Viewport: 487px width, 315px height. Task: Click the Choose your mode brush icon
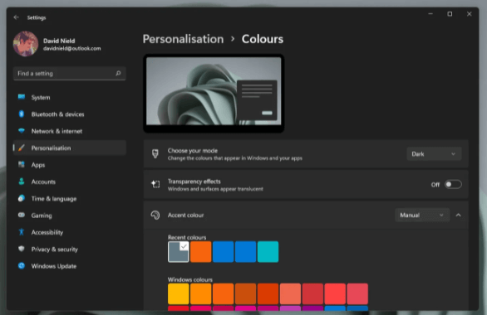pos(155,153)
